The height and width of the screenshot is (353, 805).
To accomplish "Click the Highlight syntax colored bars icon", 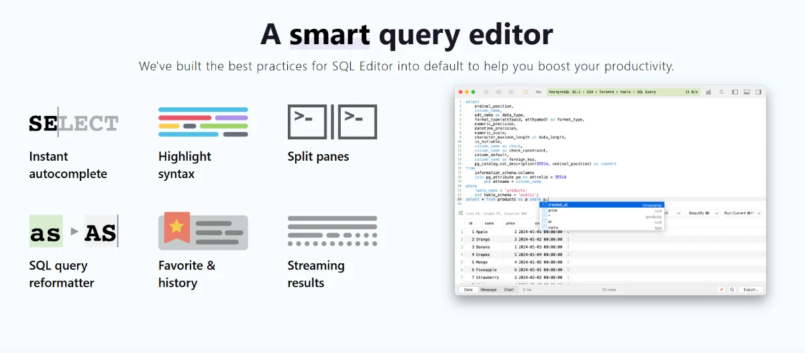I will pos(203,122).
